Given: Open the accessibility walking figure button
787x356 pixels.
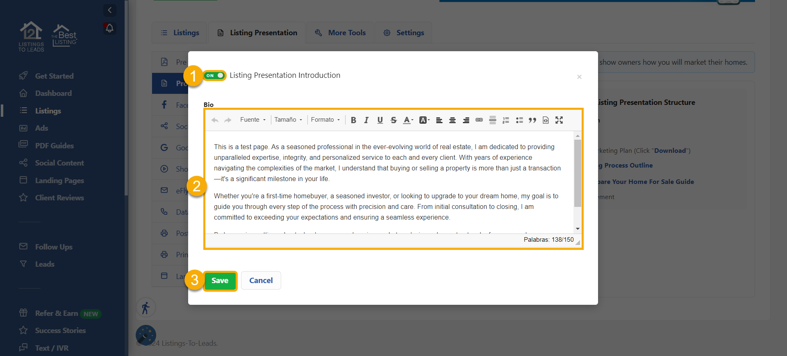Looking at the screenshot, I should coord(146,308).
